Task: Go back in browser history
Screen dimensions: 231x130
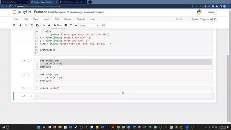Action: (x=3, y=6)
